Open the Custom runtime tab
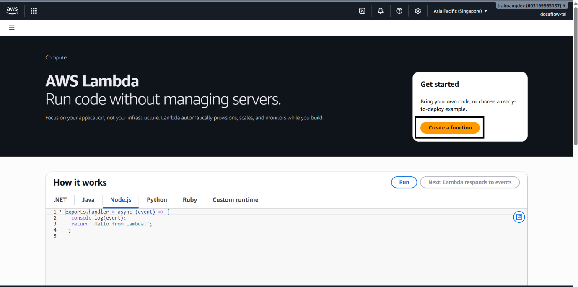This screenshot has width=578, height=287. click(x=236, y=200)
